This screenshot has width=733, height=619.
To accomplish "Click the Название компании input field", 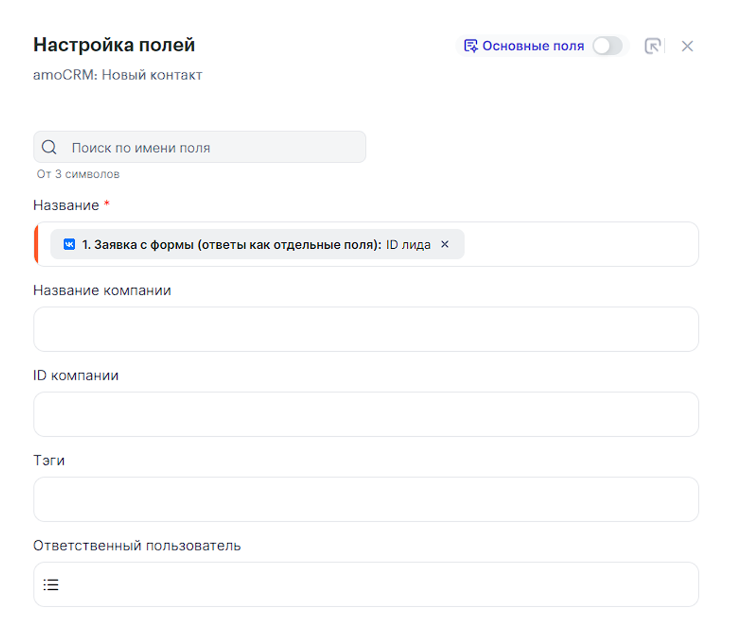I will point(366,329).
